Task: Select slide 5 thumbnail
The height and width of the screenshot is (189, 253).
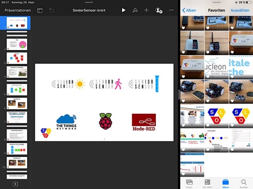Action: [17, 90]
